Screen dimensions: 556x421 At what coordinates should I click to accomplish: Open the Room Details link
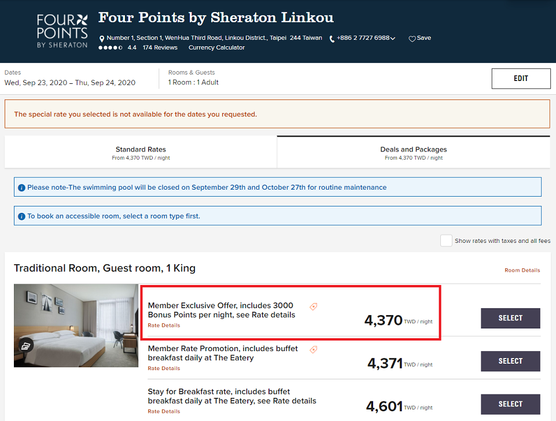(x=522, y=270)
